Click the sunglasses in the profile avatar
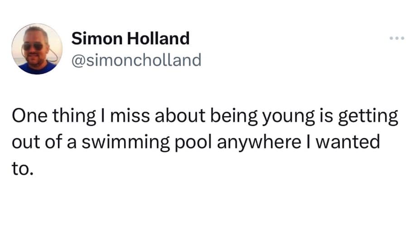This screenshot has width=414, height=239. click(x=33, y=47)
